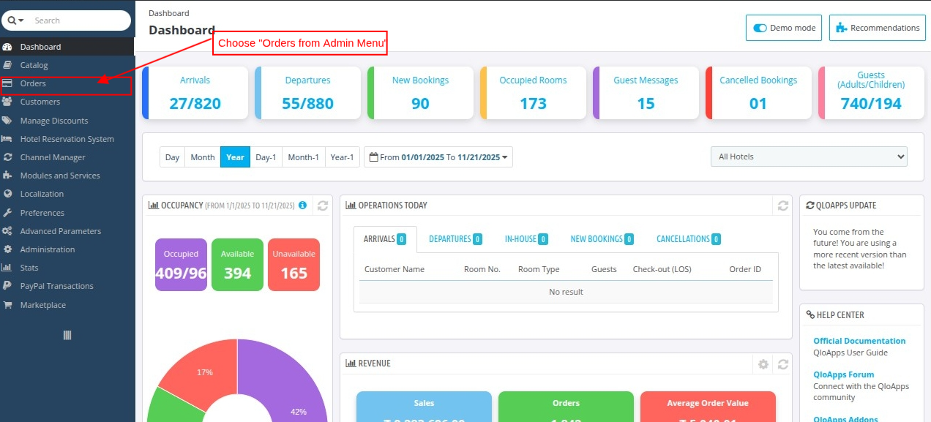Viewport: 931px width, 422px height.
Task: Click the Catalog book icon in sidebar
Action: [x=7, y=65]
